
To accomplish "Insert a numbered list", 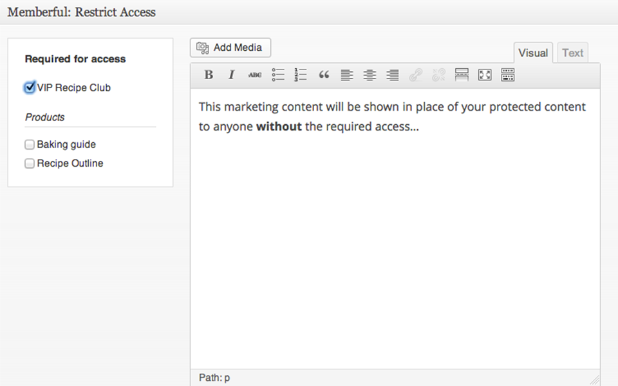I will (x=301, y=75).
